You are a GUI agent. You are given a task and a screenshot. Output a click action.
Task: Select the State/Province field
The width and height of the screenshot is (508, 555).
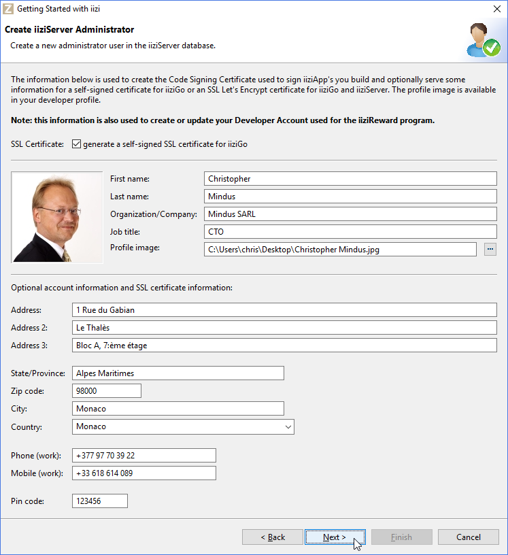(x=177, y=373)
